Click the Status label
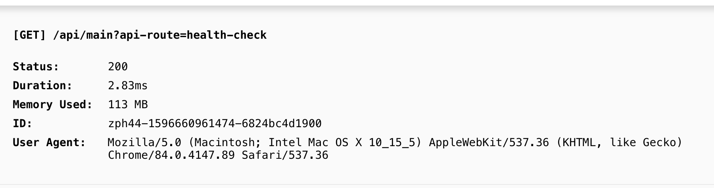The width and height of the screenshot is (714, 188). pos(36,66)
